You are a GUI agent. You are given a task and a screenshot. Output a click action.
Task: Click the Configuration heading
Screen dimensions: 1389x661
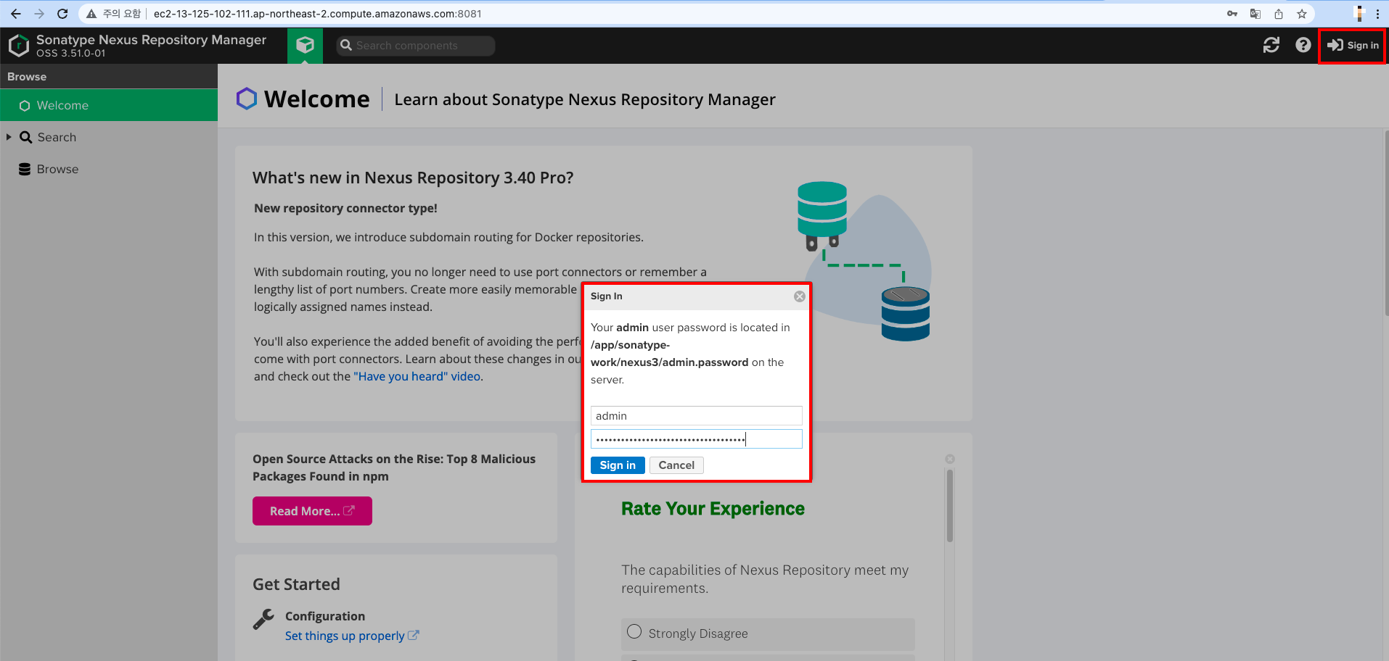[325, 616]
